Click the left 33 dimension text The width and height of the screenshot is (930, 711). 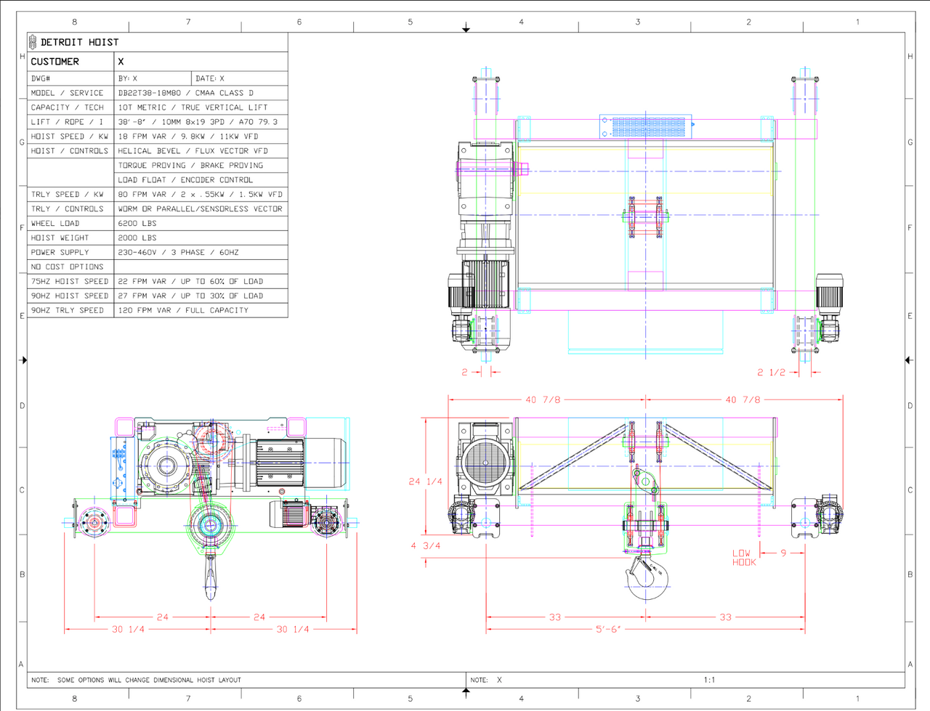(x=555, y=617)
